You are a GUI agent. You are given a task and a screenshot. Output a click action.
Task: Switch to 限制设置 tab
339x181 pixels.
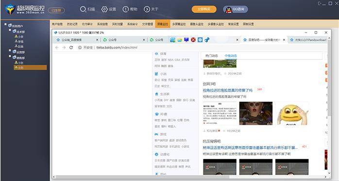(x=248, y=24)
